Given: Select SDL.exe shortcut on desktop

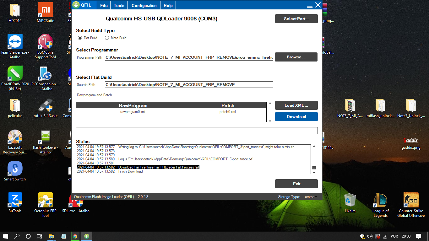Looking at the screenshot, I should tap(76, 203).
